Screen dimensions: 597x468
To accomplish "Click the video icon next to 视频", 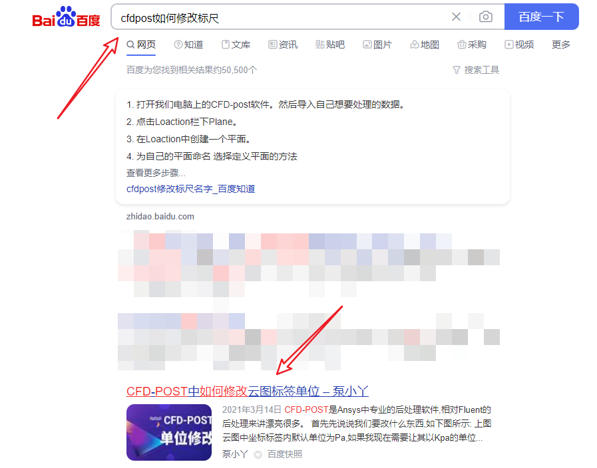I will pos(508,45).
